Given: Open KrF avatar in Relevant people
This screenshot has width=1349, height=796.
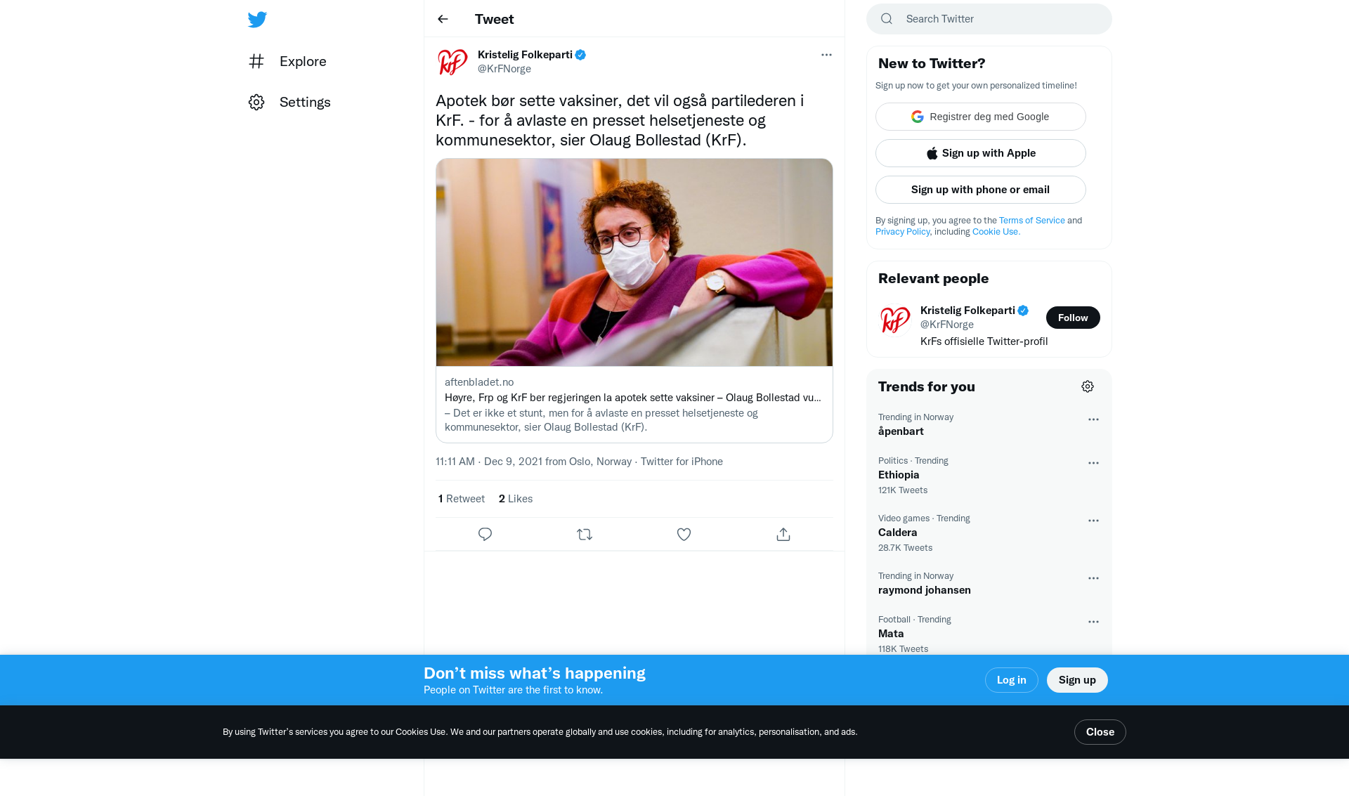Looking at the screenshot, I should tap(895, 320).
